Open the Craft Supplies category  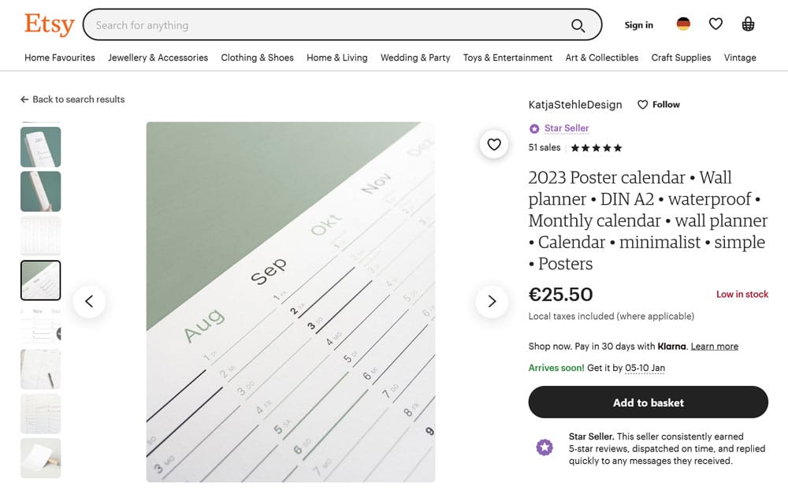681,57
